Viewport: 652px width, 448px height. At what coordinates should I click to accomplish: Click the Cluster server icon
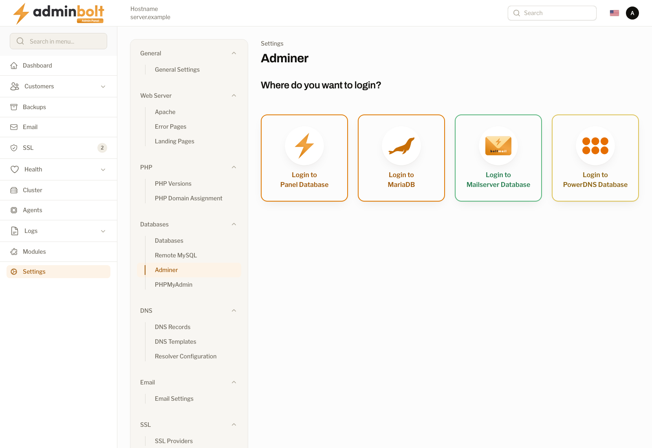pos(14,190)
